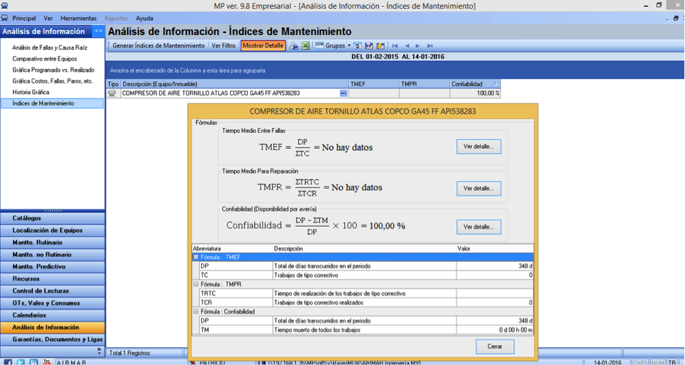Go to first record arrow
This screenshot has height=365, width=685.
[x=395, y=45]
